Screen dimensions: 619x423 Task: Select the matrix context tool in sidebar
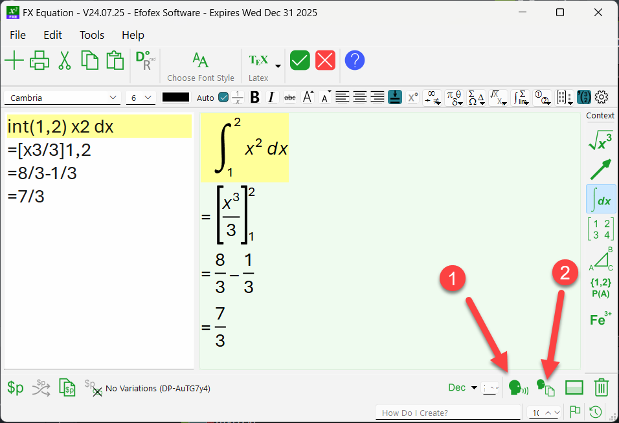click(601, 229)
